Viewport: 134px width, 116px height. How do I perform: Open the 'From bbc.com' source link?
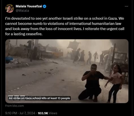tap(14, 106)
